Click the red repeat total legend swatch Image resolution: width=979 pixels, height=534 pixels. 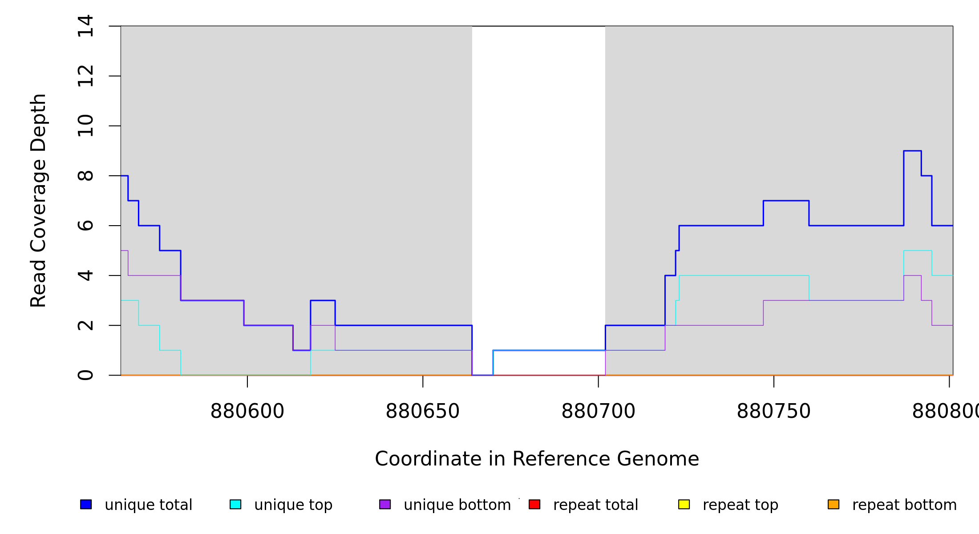point(534,504)
